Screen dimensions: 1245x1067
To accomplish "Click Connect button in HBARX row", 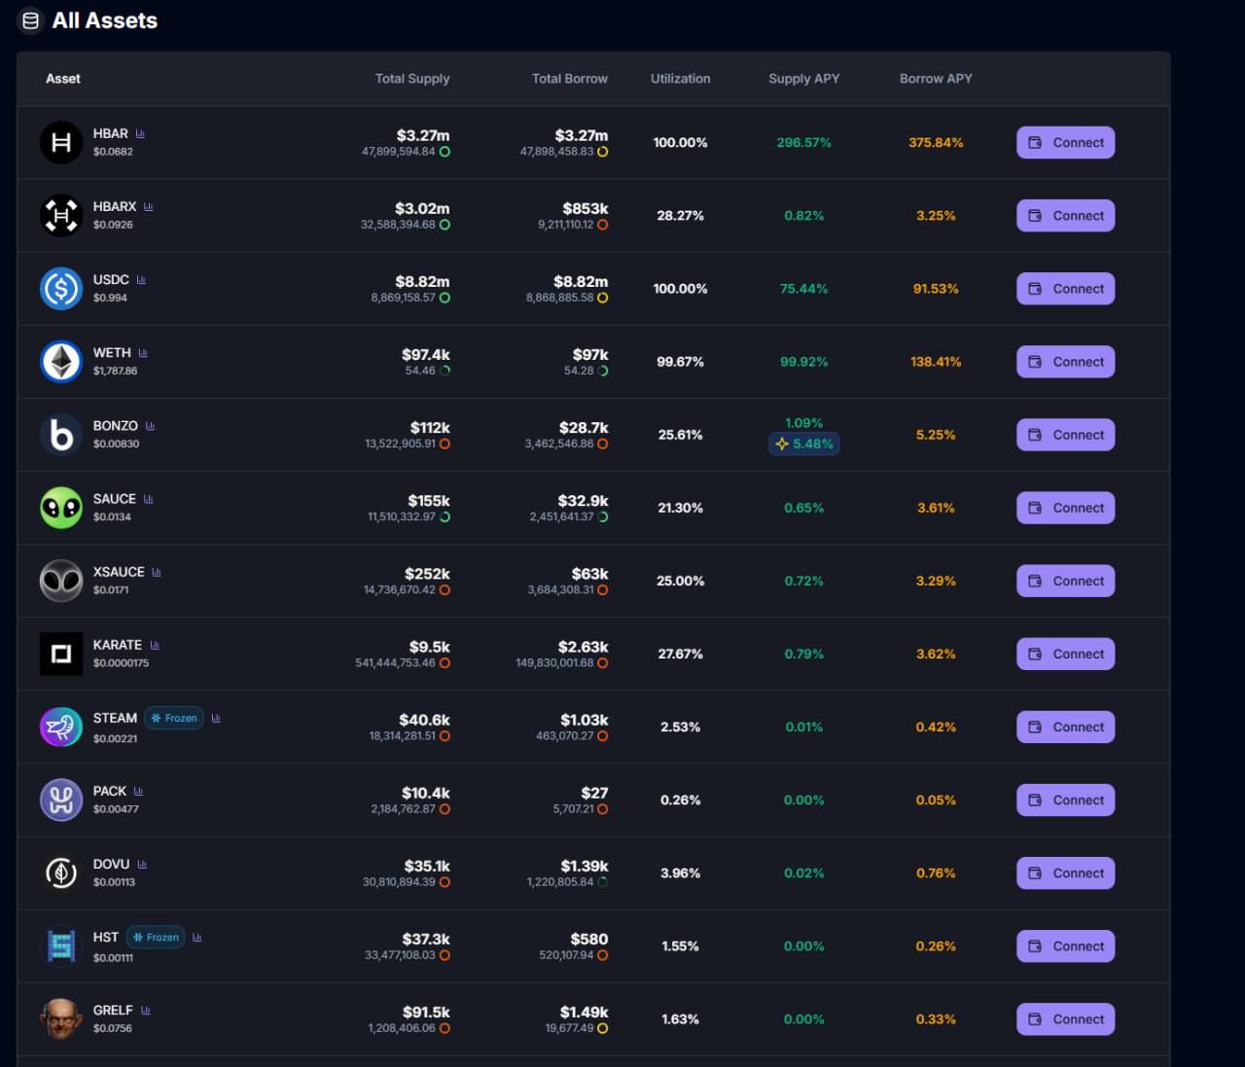I will click(1065, 216).
